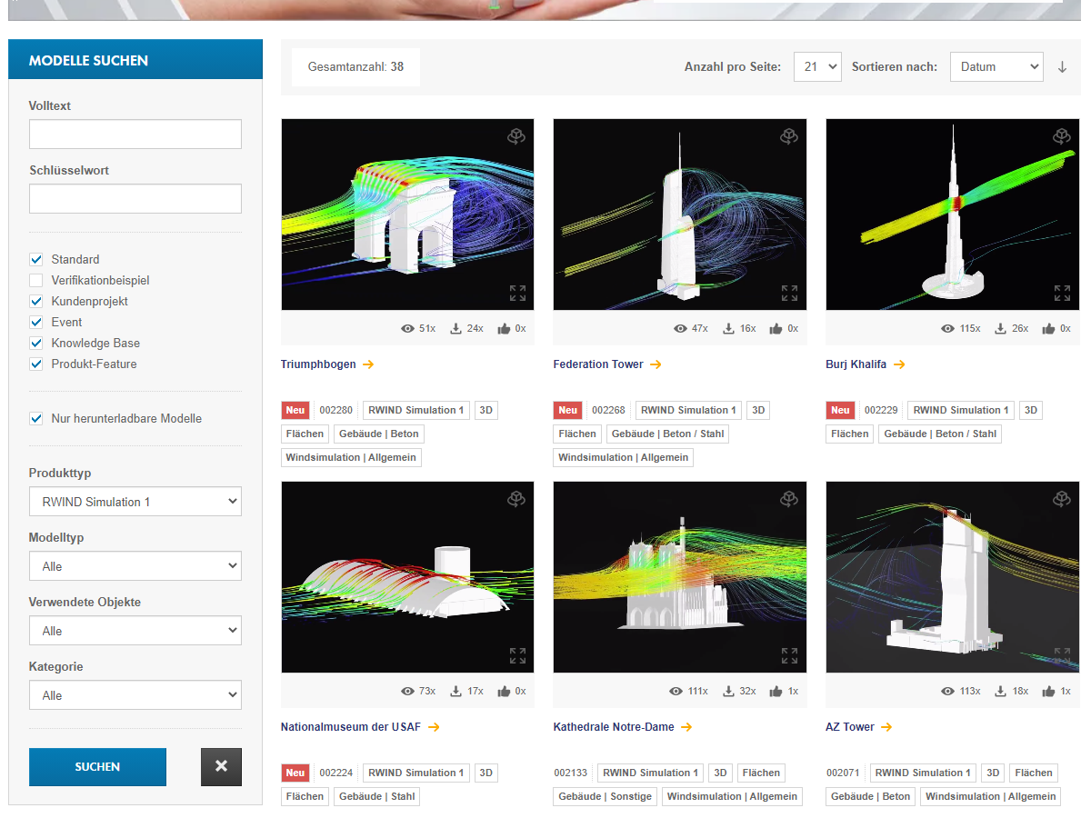Click the X clear-filters icon beside SUCHEN
Screen dimensions: 1091x818
(x=221, y=766)
